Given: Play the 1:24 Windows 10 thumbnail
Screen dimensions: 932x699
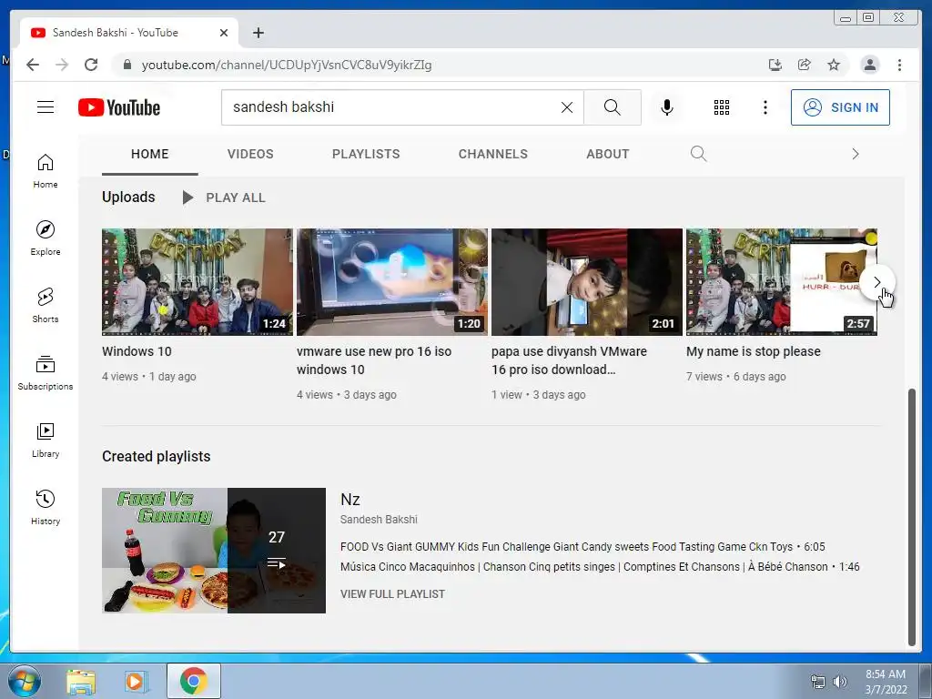Looking at the screenshot, I should tap(198, 282).
